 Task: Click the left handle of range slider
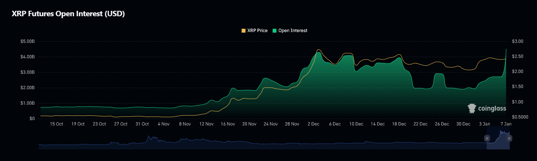click(487, 138)
